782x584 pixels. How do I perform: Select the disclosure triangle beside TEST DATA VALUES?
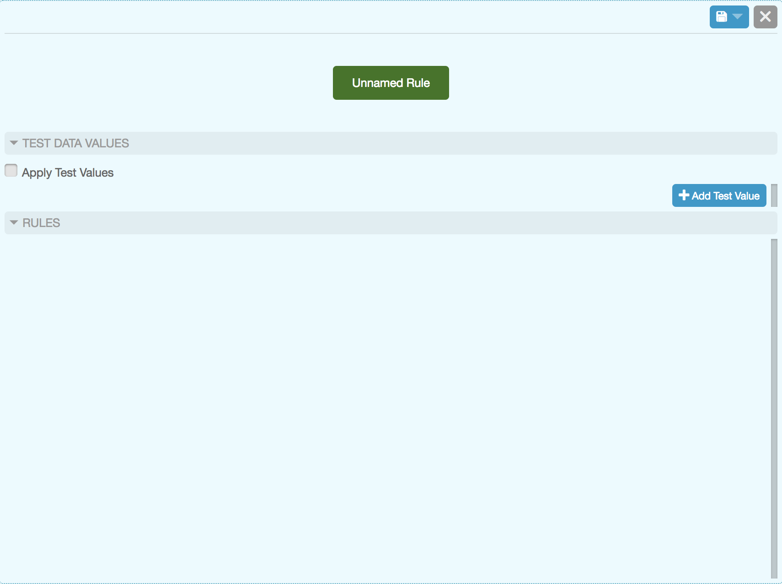pos(14,143)
